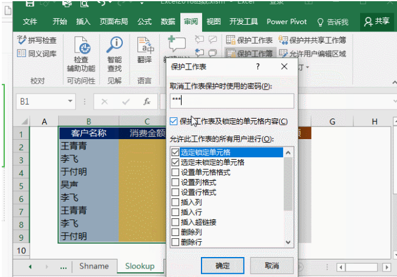Click the formula bar confirm checkmark icon
The height and width of the screenshot is (277, 397).
(126, 102)
